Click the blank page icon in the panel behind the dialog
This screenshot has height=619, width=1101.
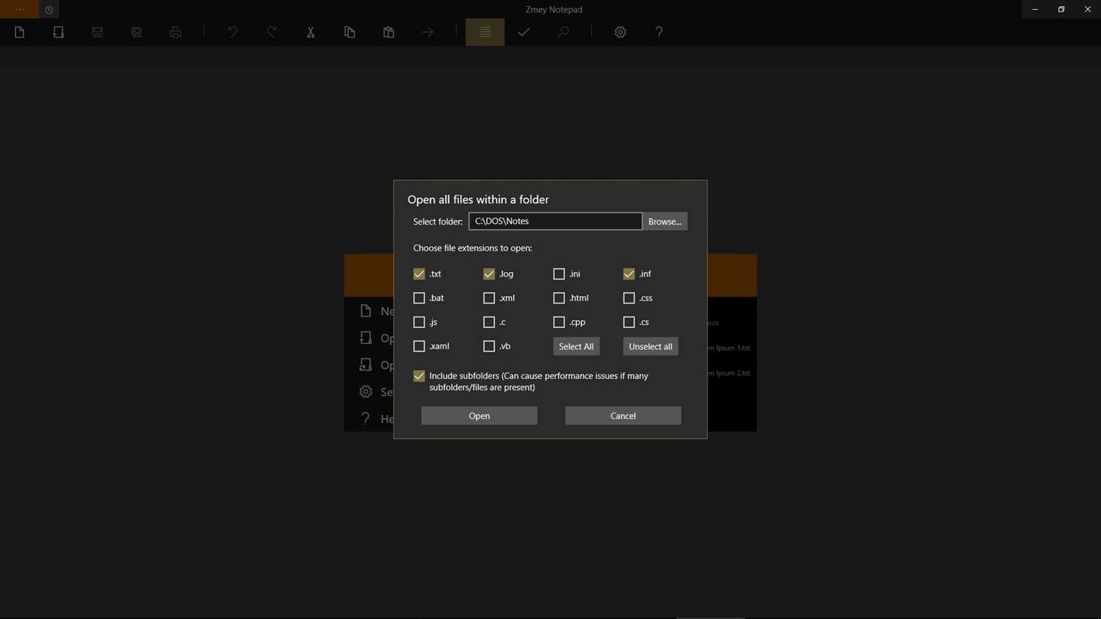point(365,311)
